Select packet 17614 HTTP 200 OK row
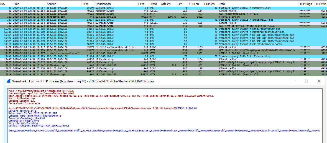Screen dimensions: 327x143 (163, 74)
